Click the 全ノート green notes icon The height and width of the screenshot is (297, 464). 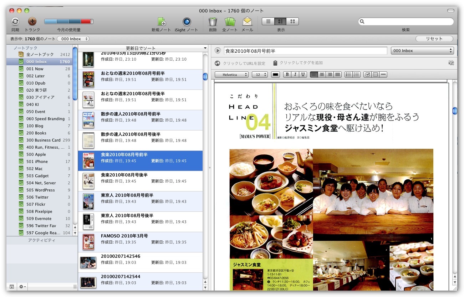pyautogui.click(x=230, y=22)
